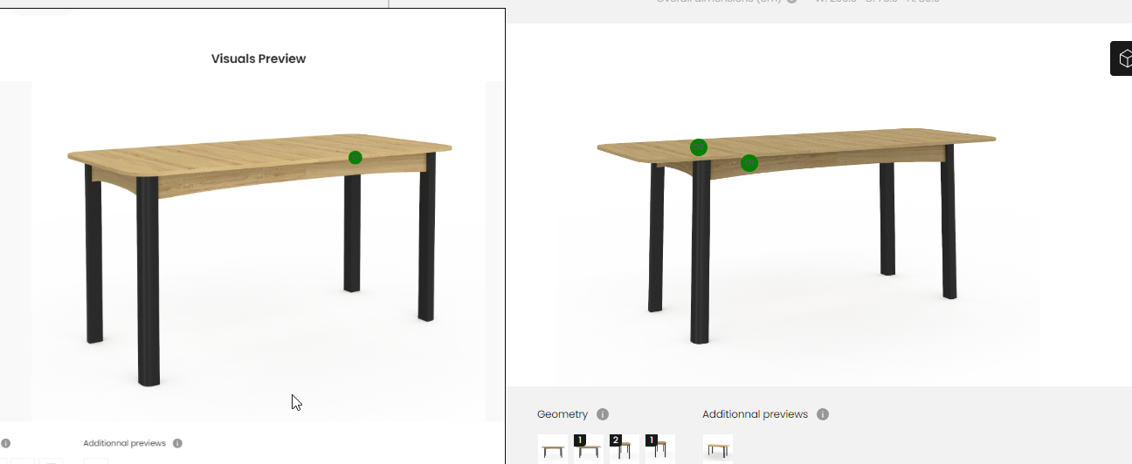Click the large table render in Visuals Preview

click(x=259, y=251)
